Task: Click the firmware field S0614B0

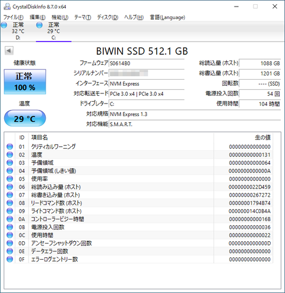Action: click(147, 64)
